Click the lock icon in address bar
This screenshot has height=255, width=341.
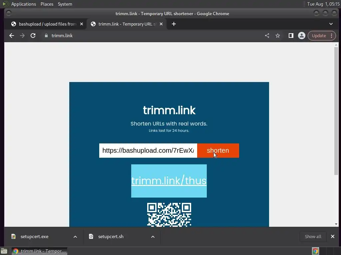pyautogui.click(x=46, y=36)
